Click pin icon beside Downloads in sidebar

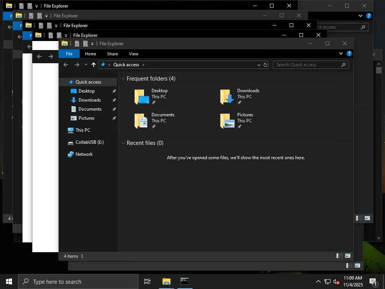tap(114, 100)
